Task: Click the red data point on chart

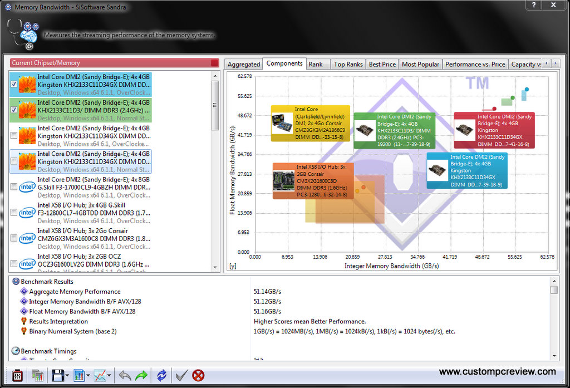Action: pyautogui.click(x=494, y=109)
